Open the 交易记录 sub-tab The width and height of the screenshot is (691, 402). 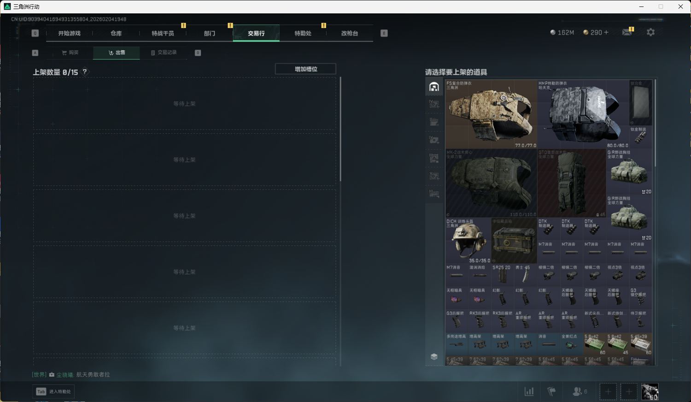(x=164, y=53)
